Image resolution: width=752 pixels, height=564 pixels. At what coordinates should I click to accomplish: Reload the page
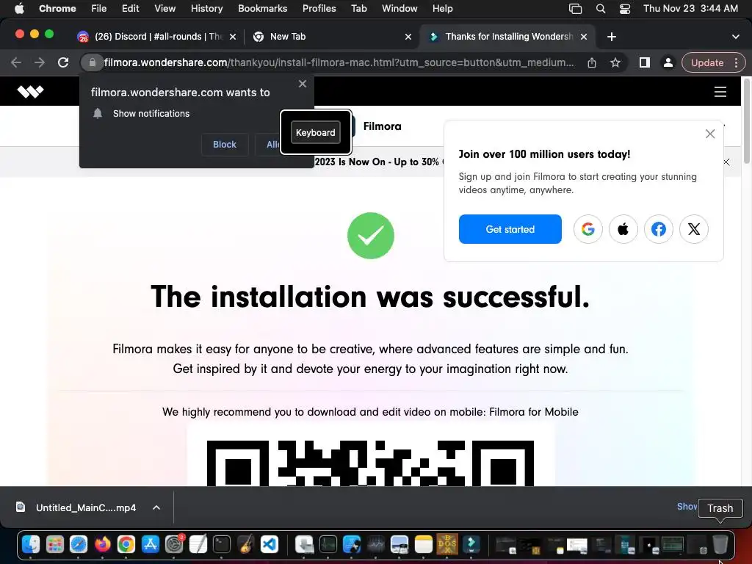tap(63, 62)
